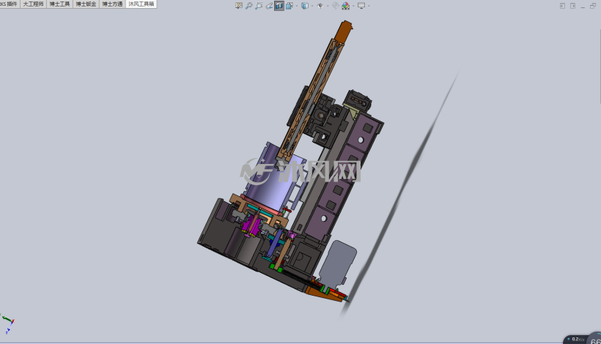Open the View Orientation dropdown arrow
601x344 pixels.
(x=297, y=6)
